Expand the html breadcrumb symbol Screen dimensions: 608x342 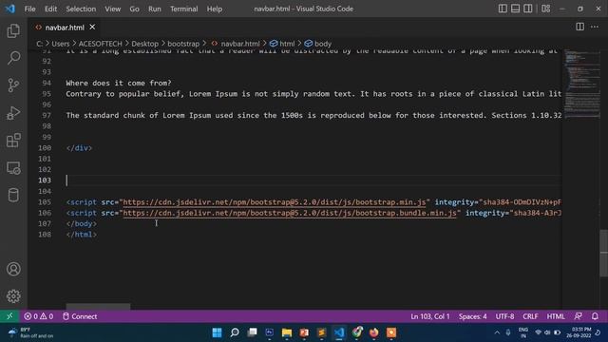click(282, 44)
